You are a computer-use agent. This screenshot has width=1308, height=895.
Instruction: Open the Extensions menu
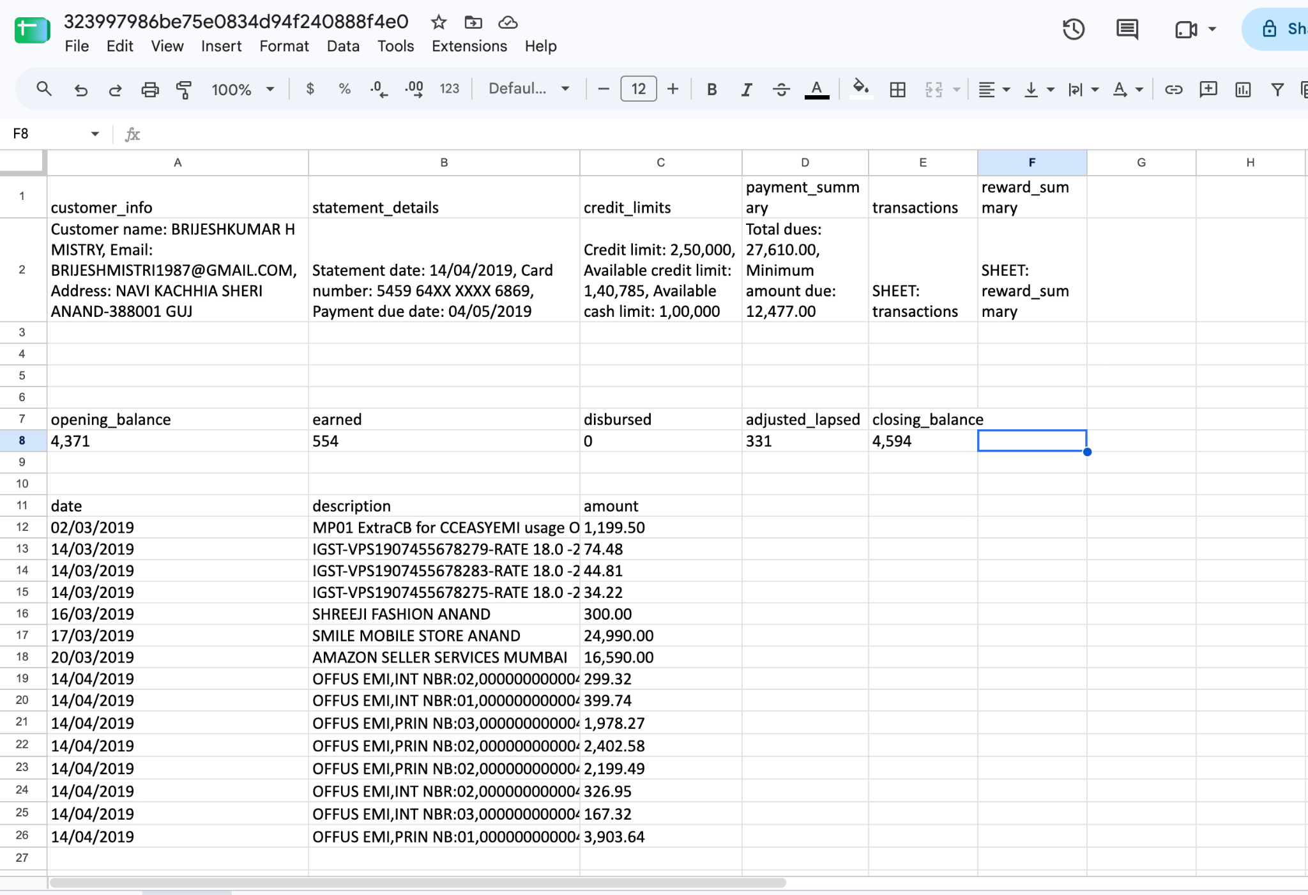pyautogui.click(x=469, y=46)
